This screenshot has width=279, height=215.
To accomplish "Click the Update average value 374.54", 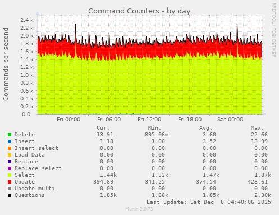I will click(206, 182).
